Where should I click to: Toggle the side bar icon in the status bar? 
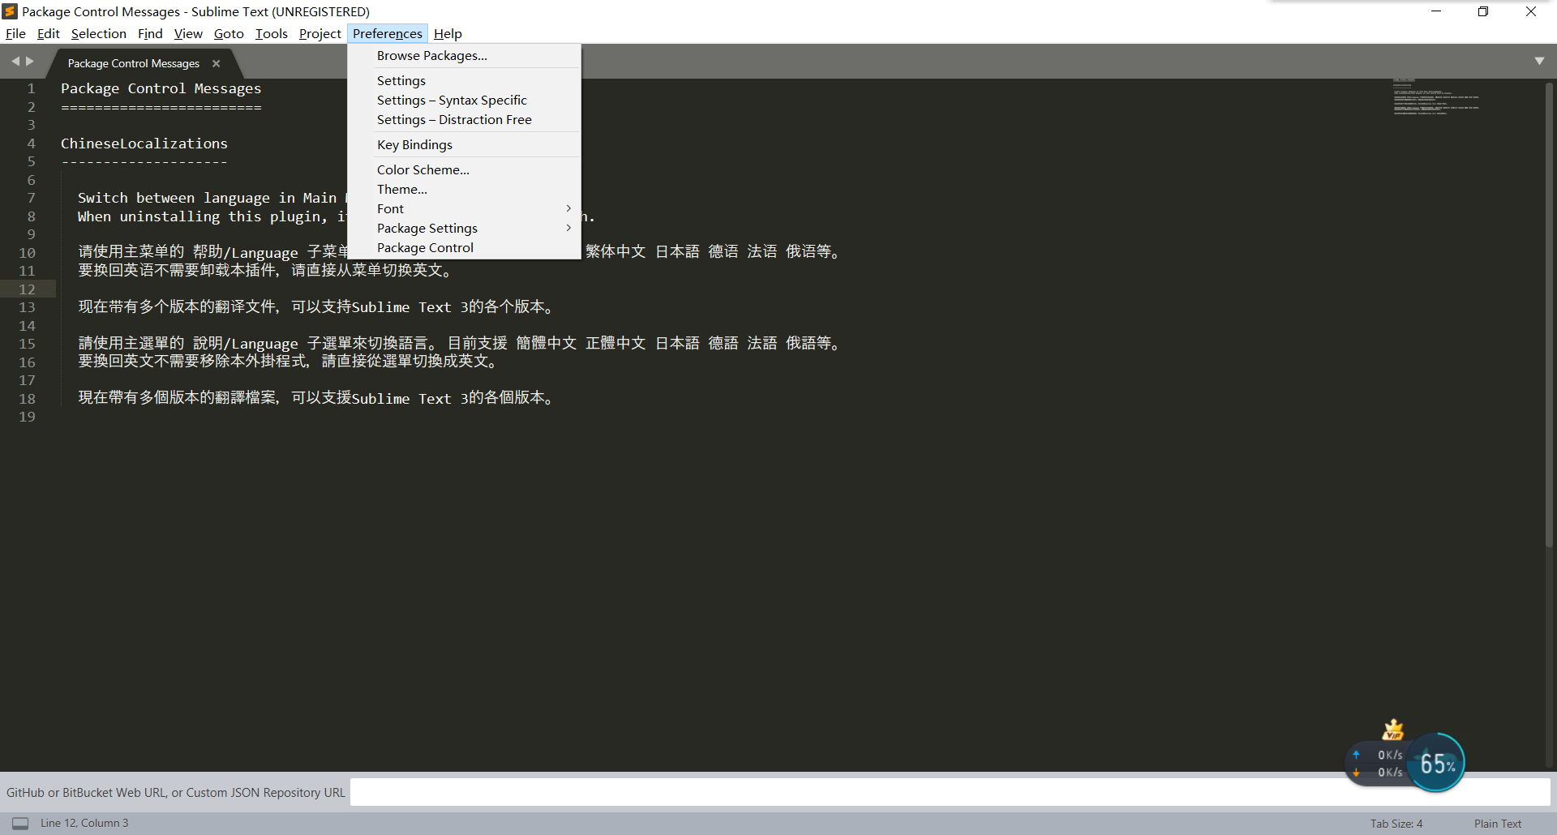[20, 823]
